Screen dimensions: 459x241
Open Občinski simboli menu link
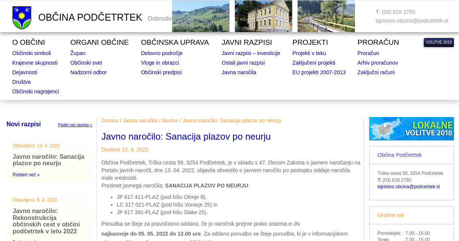click(x=31, y=53)
